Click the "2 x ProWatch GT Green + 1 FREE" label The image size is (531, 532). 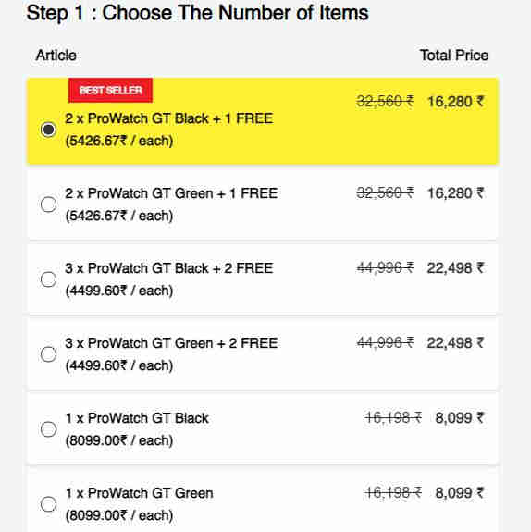(x=171, y=193)
